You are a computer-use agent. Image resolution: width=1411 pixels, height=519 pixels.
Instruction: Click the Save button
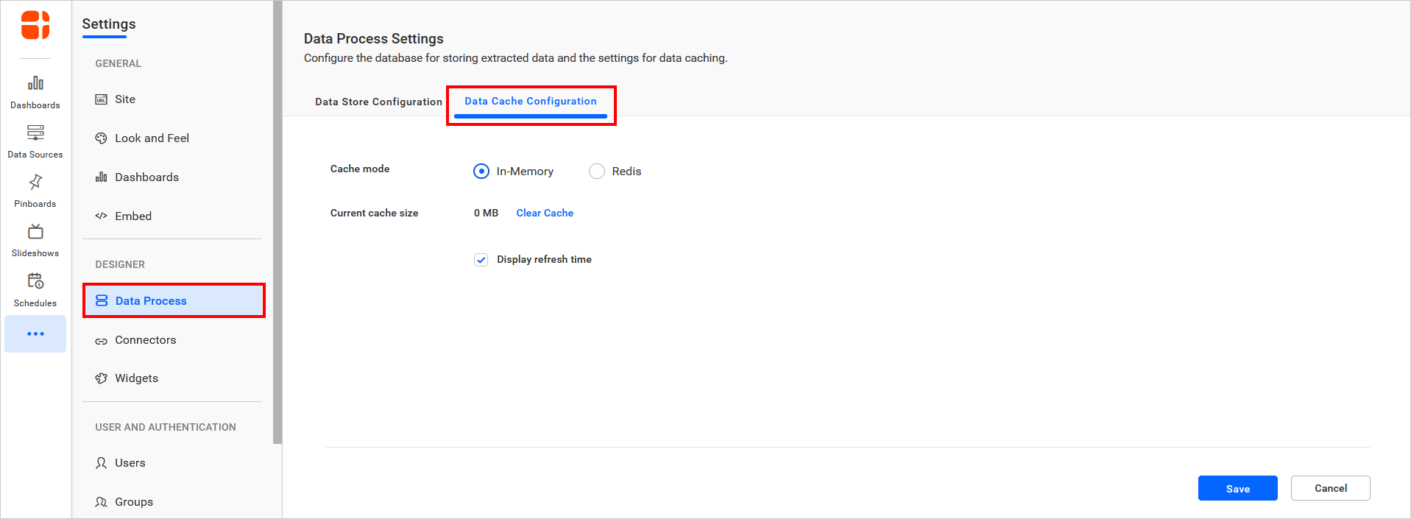[x=1238, y=488]
